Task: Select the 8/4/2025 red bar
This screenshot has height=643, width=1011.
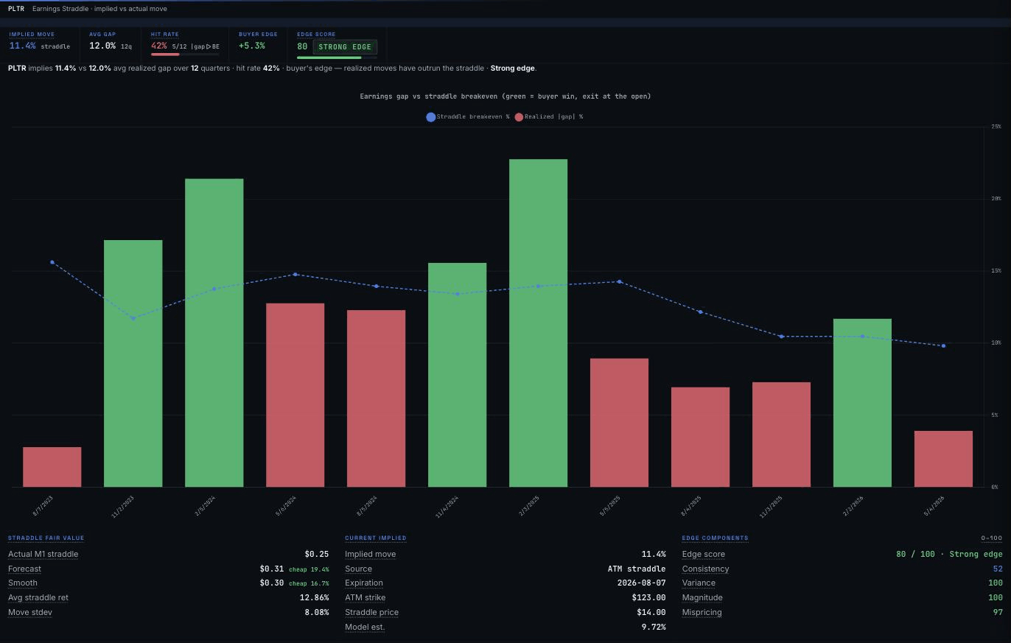Action: (x=701, y=437)
